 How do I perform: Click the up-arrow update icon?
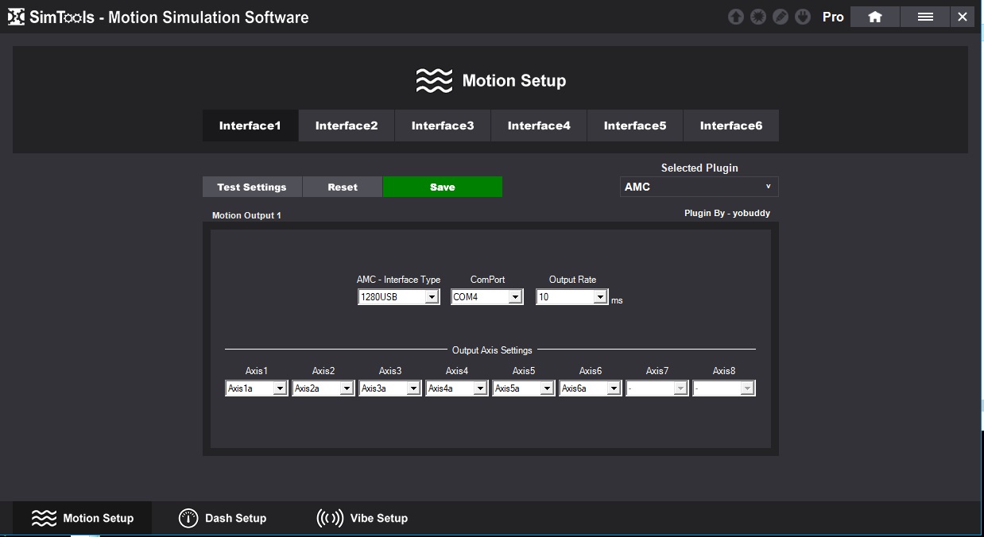point(736,17)
